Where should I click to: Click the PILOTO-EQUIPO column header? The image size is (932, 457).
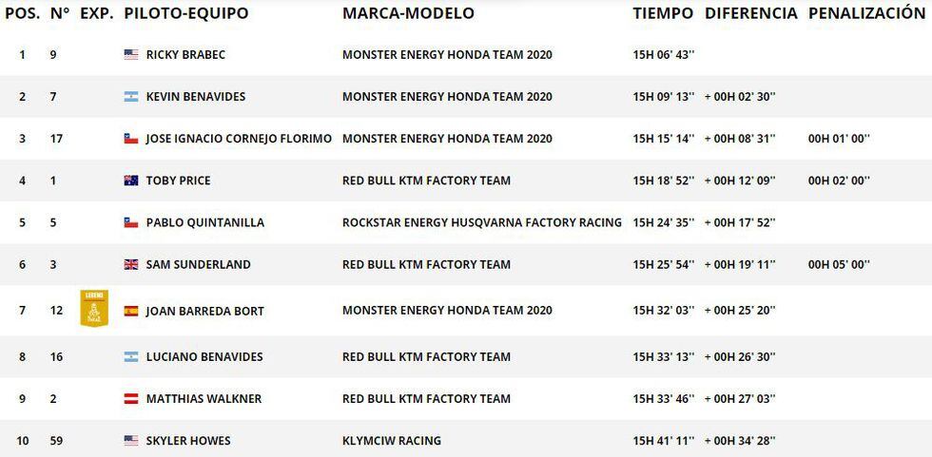[186, 14]
